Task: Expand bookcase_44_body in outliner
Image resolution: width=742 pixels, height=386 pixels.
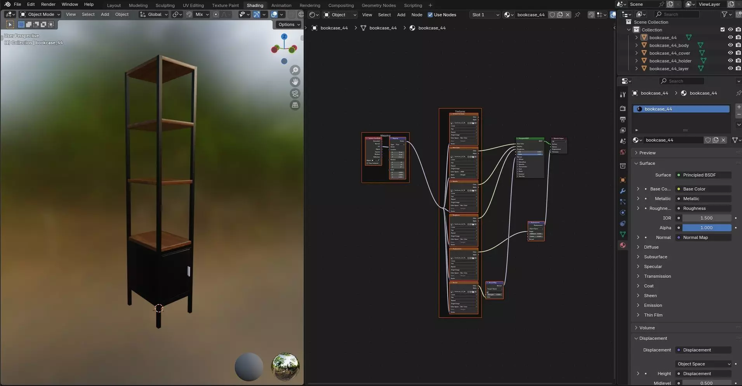Action: tap(636, 45)
